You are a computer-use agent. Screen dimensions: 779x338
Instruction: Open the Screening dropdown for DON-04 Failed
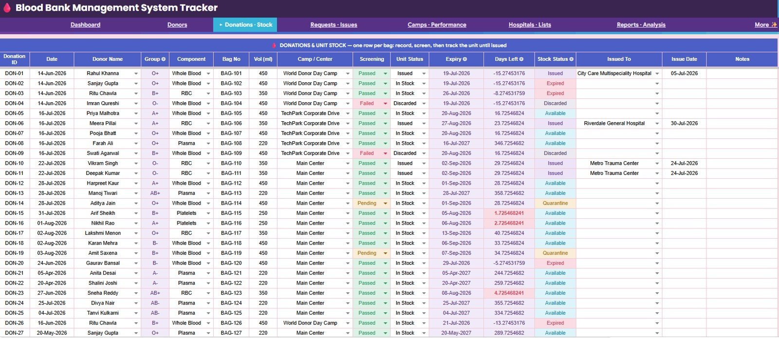[385, 103]
